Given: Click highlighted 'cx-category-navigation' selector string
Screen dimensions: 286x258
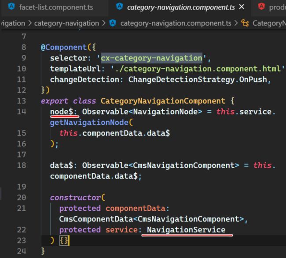Looking at the screenshot, I should [151, 58].
